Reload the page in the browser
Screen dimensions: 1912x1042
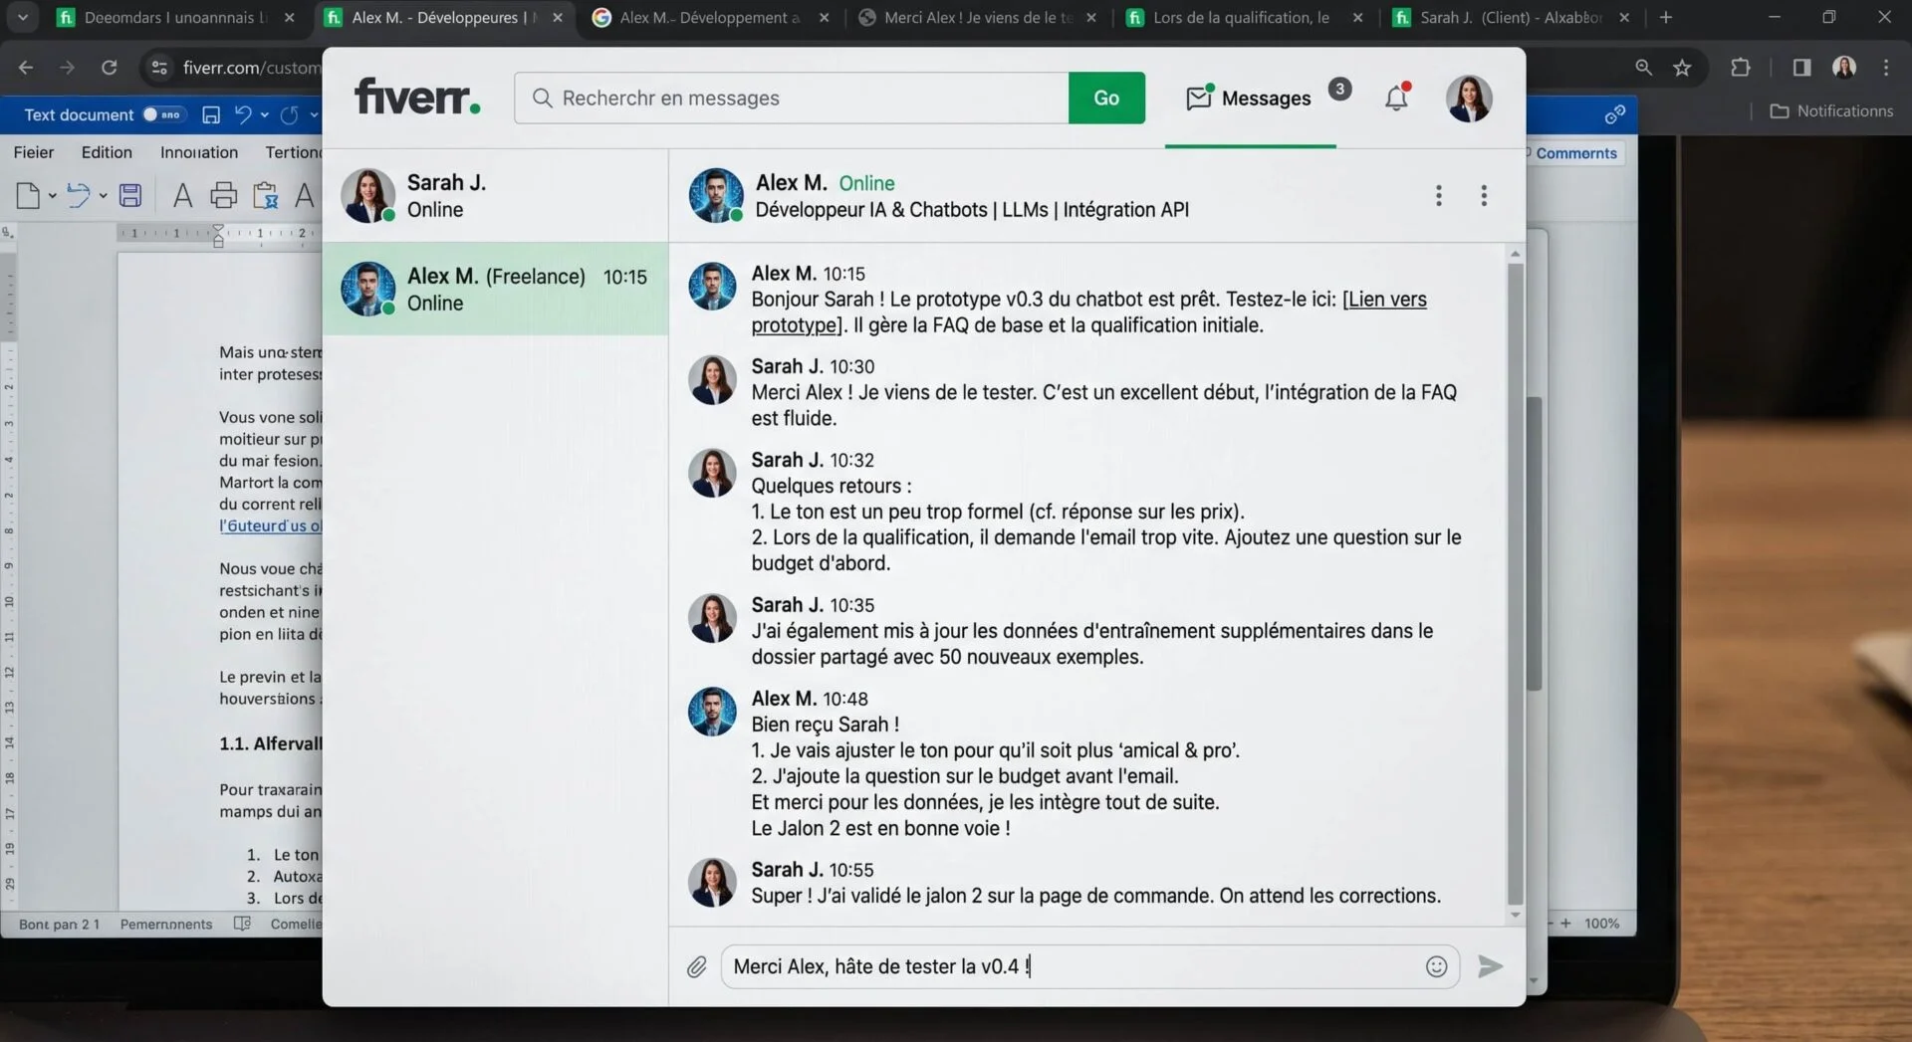tap(110, 68)
